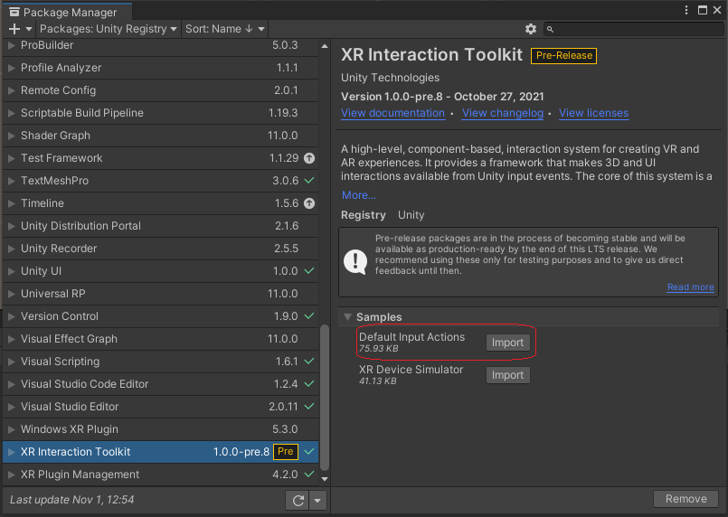
Task: Open the window kebab options menu
Action: [686, 10]
